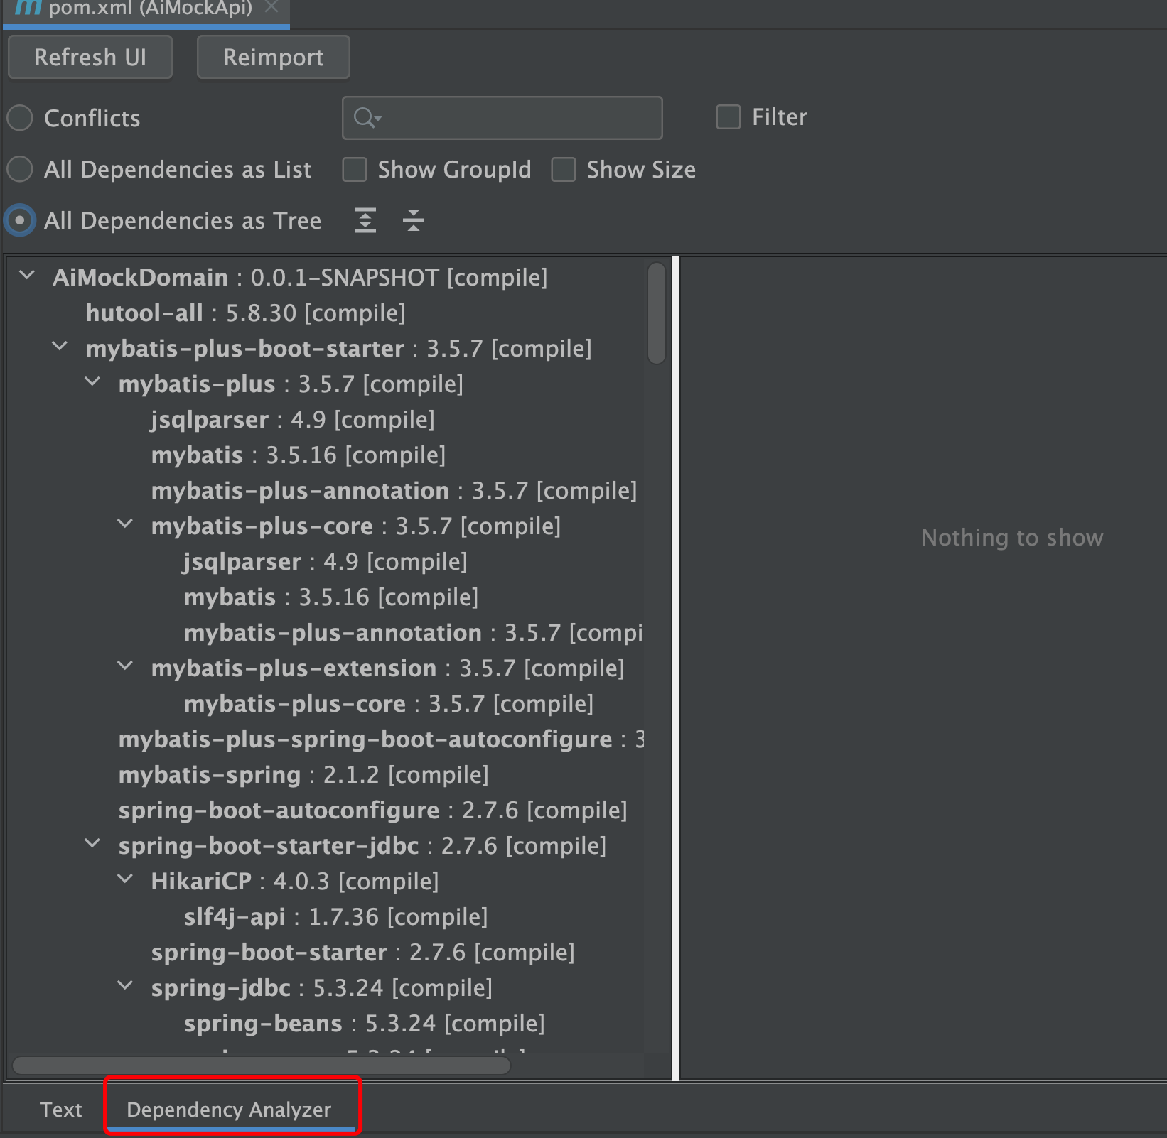Select slf4j-api : 1.7.36 row

click(335, 917)
